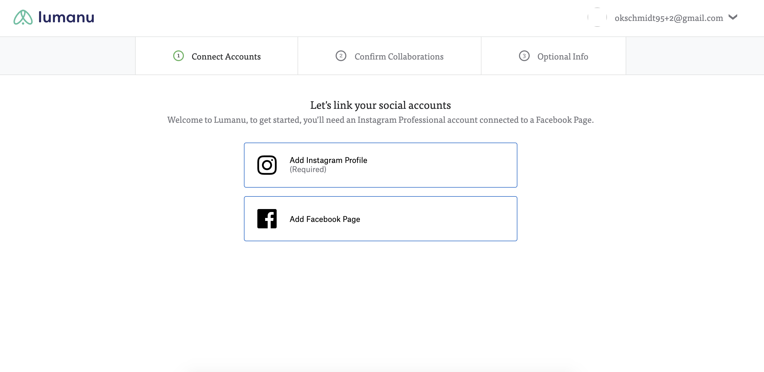Click the user avatar circle

597,17
